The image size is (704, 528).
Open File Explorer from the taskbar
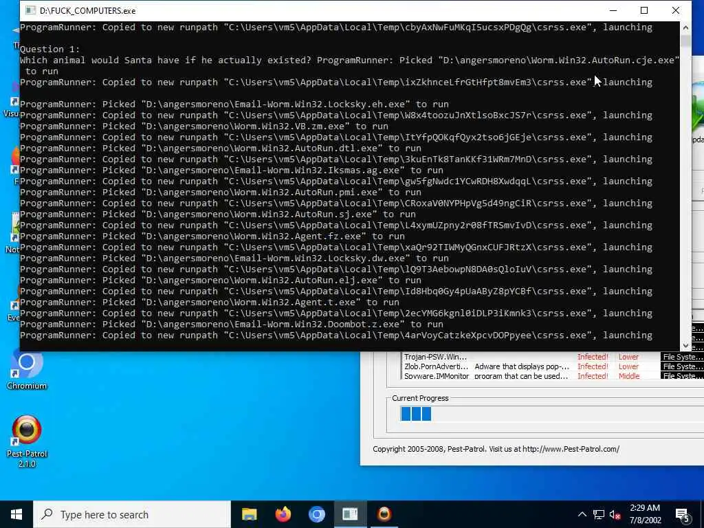click(249, 514)
